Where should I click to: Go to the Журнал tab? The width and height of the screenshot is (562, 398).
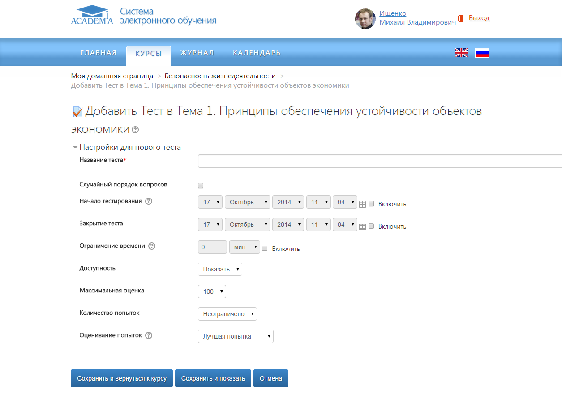coord(197,53)
